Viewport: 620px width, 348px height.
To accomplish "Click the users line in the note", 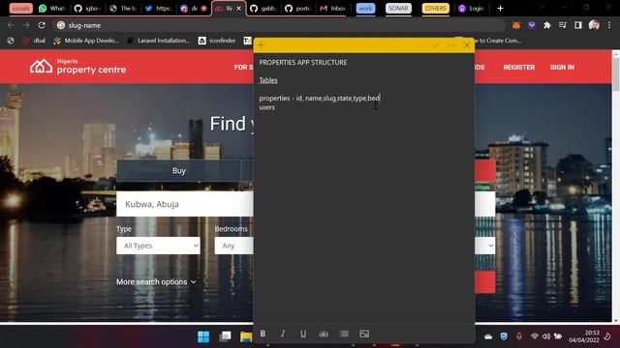I will (x=267, y=107).
